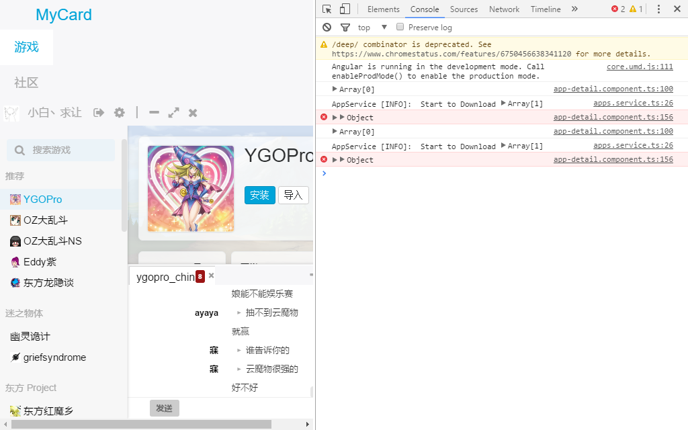Click the blue 安装 install button
Viewport: 688px width, 430px height.
click(x=259, y=195)
